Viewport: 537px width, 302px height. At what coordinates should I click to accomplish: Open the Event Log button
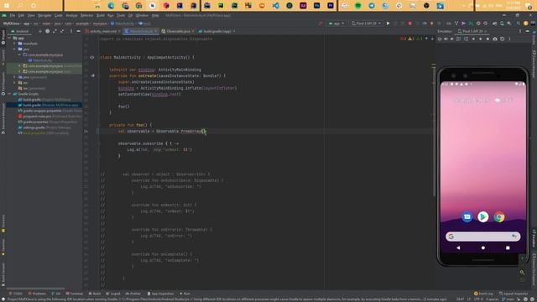tap(483, 294)
